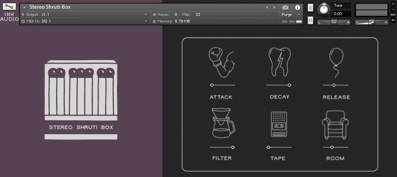Go to the previous instrument arrow

(x=267, y=7)
